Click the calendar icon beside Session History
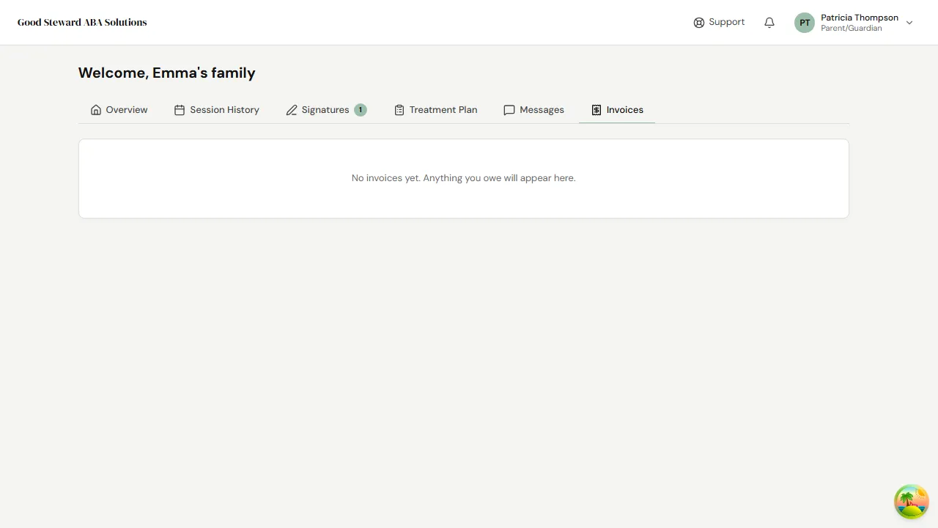The image size is (938, 528). pos(180,109)
